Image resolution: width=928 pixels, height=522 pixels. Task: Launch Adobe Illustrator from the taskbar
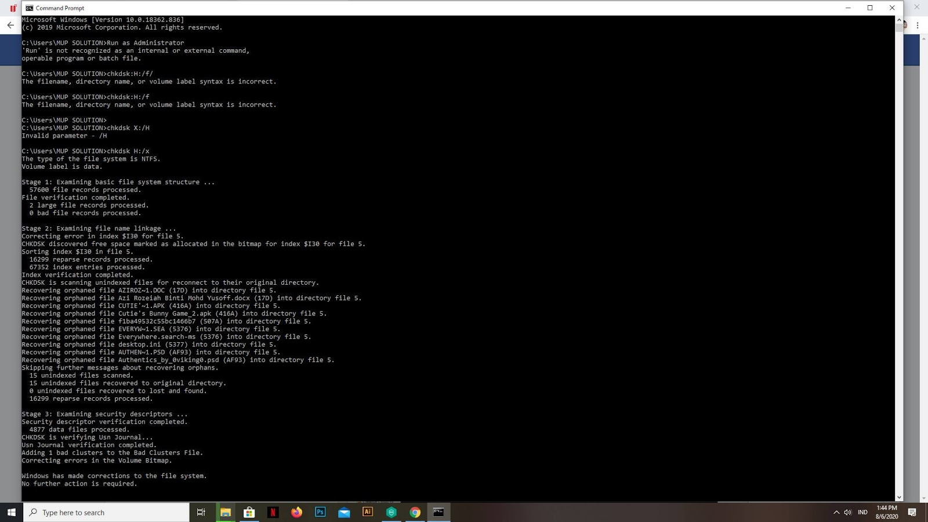(367, 512)
